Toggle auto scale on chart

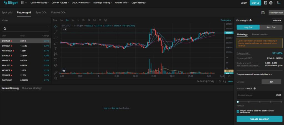(230, 81)
